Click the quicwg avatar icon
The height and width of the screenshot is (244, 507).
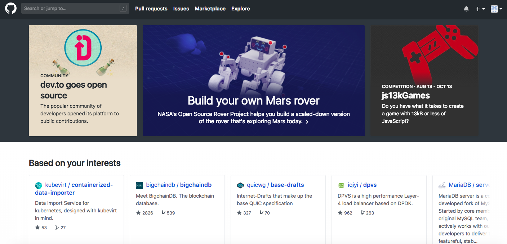tap(240, 185)
